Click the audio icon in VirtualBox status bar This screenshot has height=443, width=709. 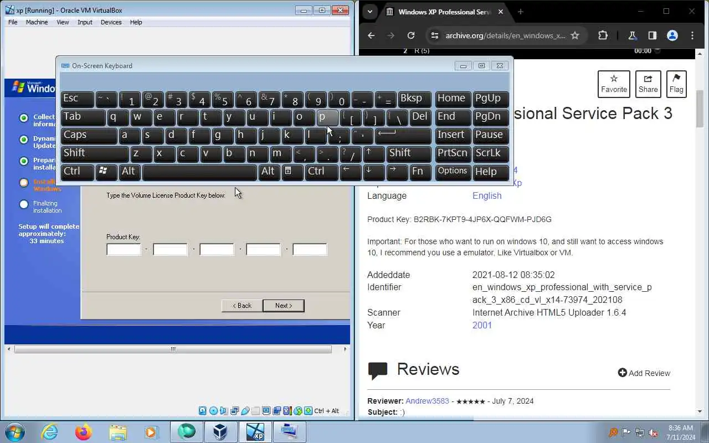point(223,411)
